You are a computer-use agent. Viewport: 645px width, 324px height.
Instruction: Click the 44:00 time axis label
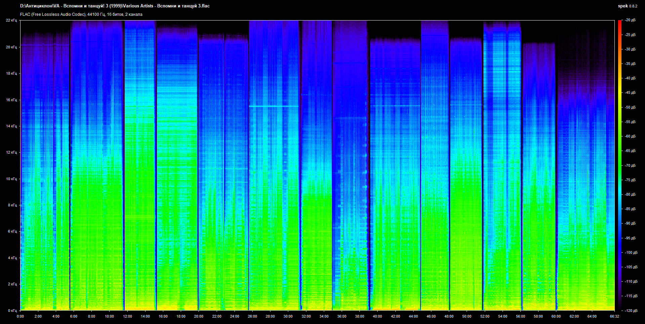tap(413, 316)
